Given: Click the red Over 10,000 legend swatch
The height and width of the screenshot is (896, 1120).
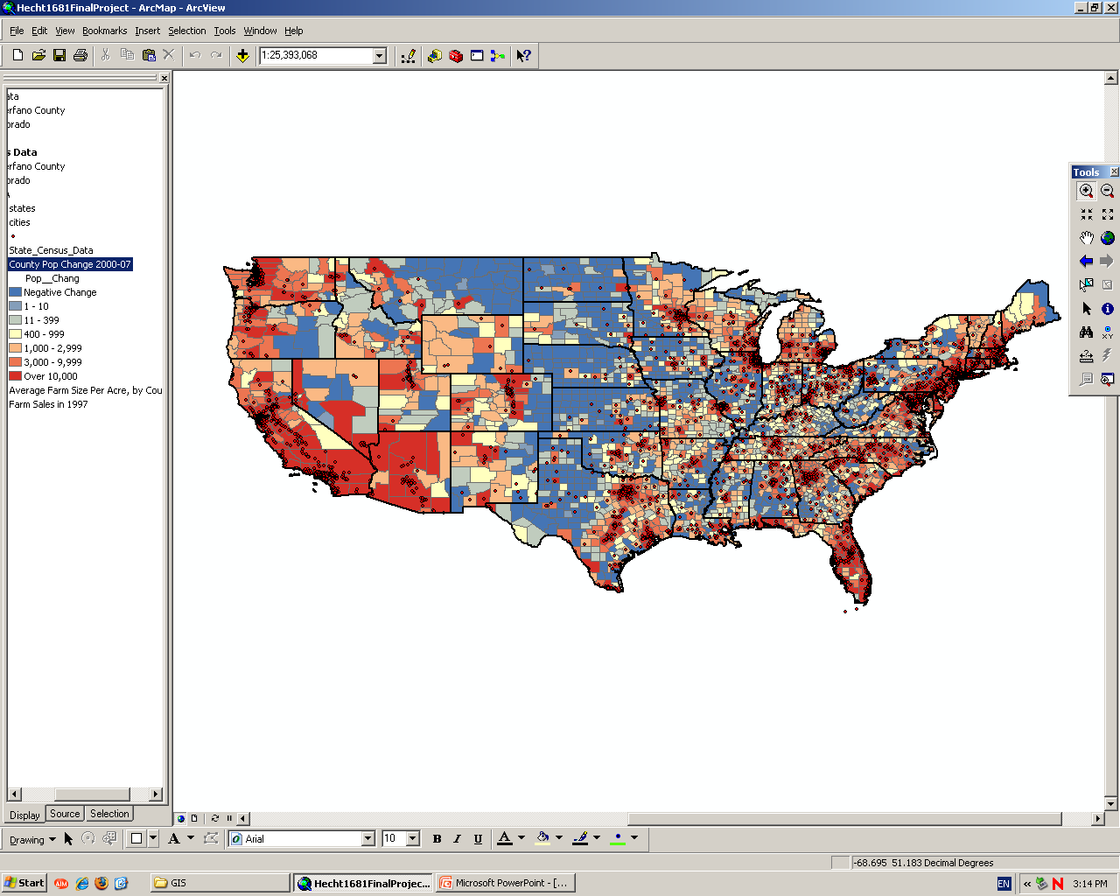Looking at the screenshot, I should [x=15, y=376].
